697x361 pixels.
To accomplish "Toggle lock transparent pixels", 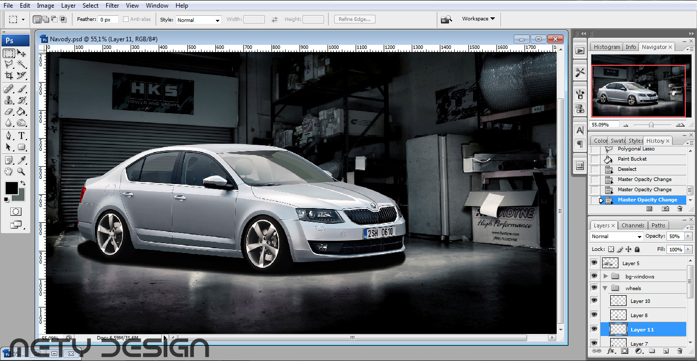I will click(x=611, y=249).
